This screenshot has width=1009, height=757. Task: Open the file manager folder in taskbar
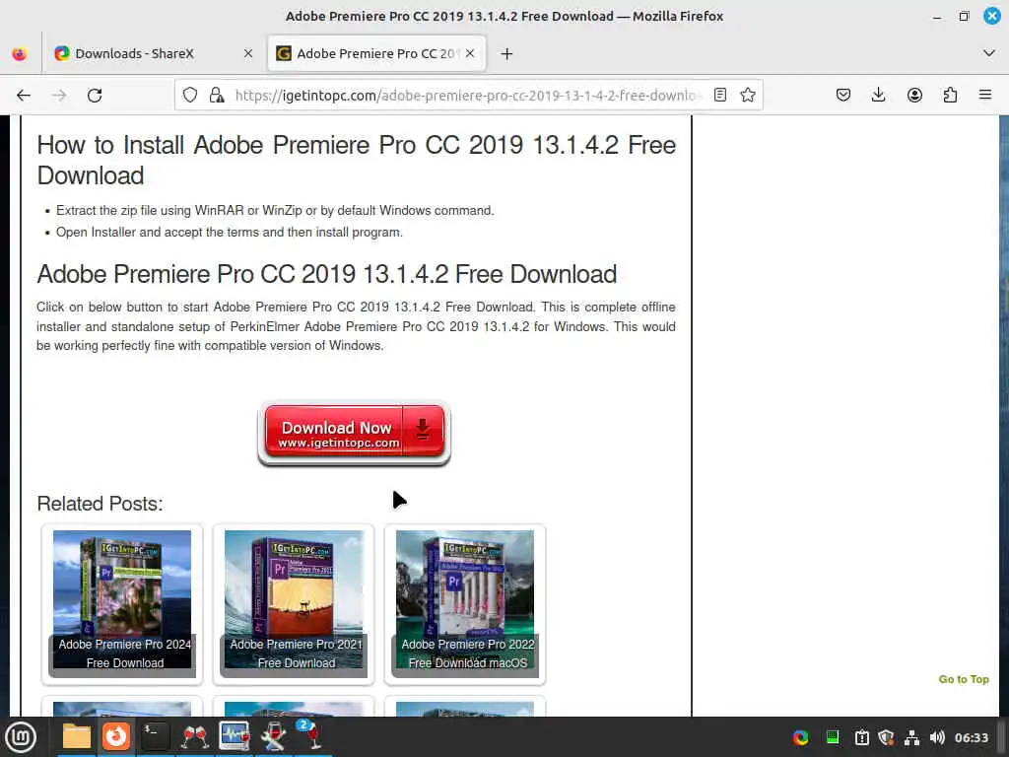coord(77,736)
